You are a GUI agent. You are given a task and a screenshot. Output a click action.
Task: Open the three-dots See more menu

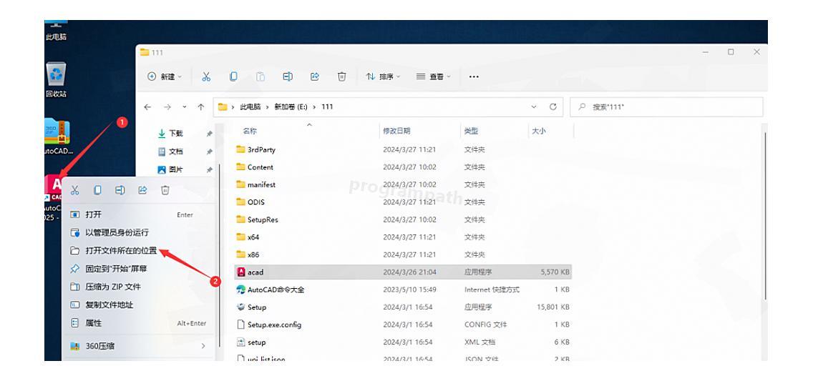click(x=473, y=76)
